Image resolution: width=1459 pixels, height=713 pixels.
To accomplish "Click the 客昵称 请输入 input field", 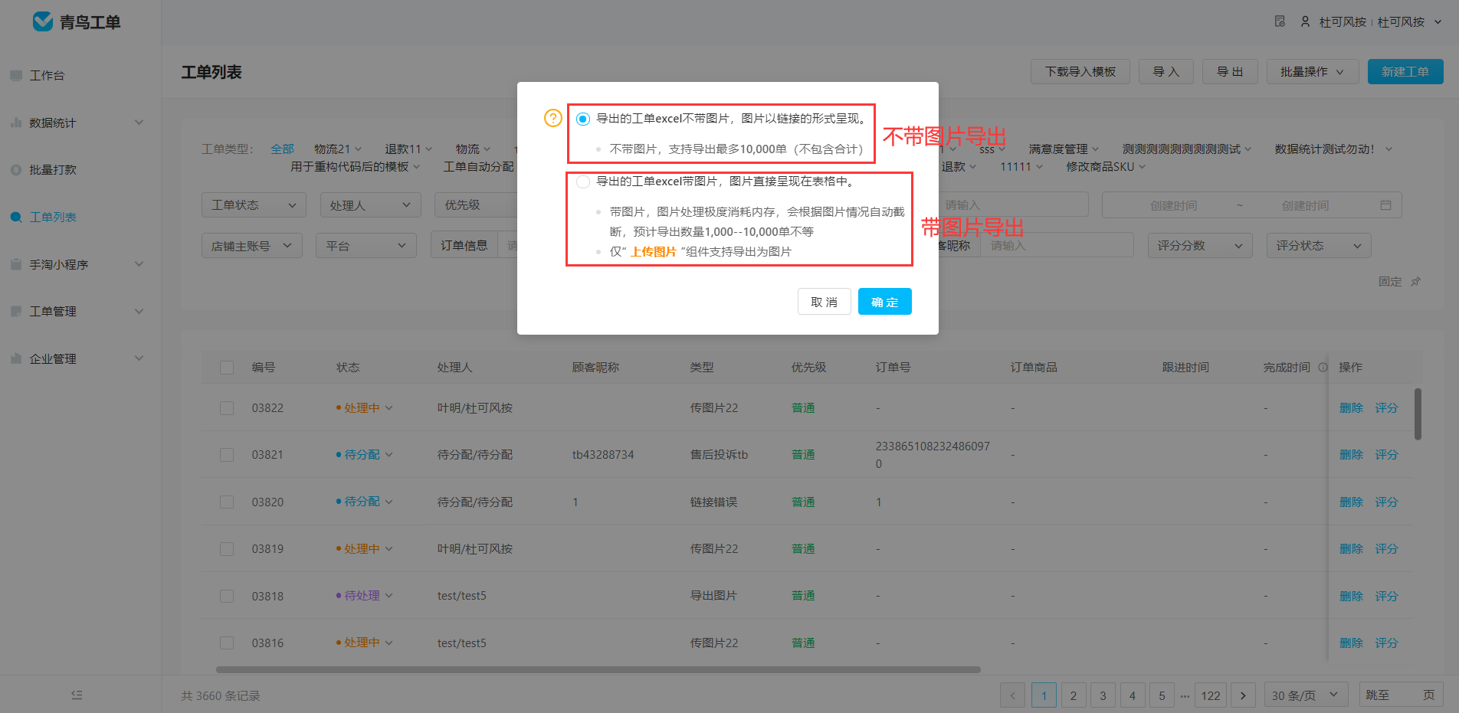I will click(x=1057, y=246).
